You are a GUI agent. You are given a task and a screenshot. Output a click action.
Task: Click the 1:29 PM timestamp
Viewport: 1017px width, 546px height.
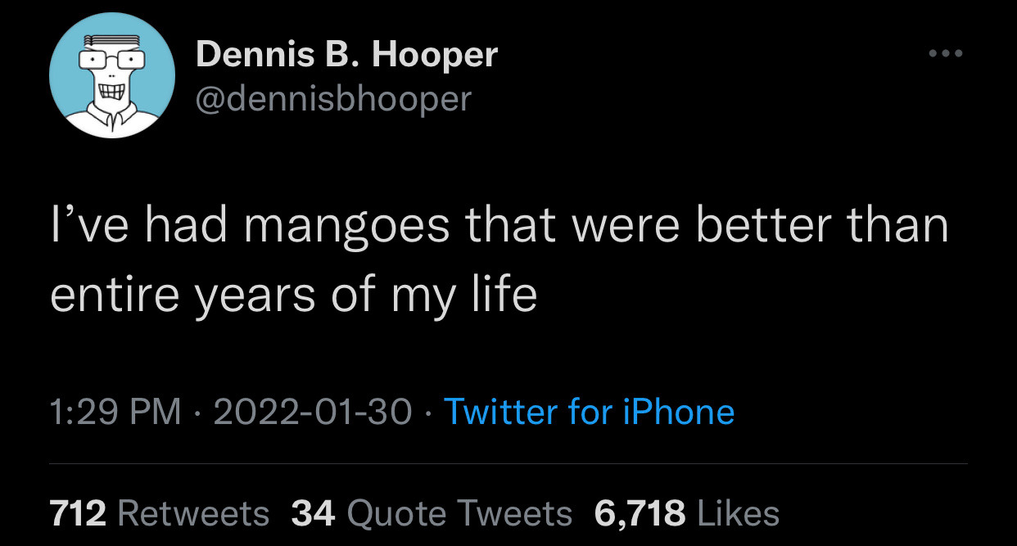coord(115,411)
